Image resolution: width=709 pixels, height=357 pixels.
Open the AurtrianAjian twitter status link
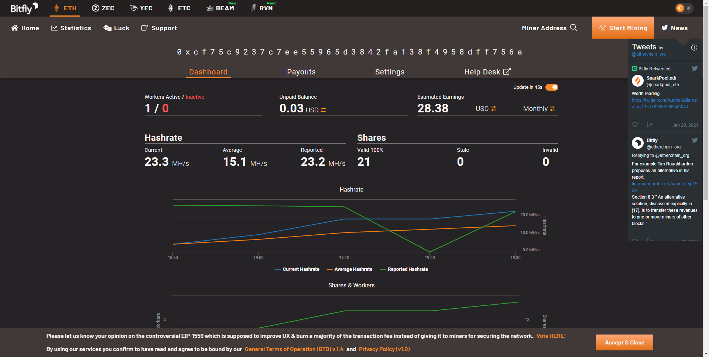coord(664,104)
